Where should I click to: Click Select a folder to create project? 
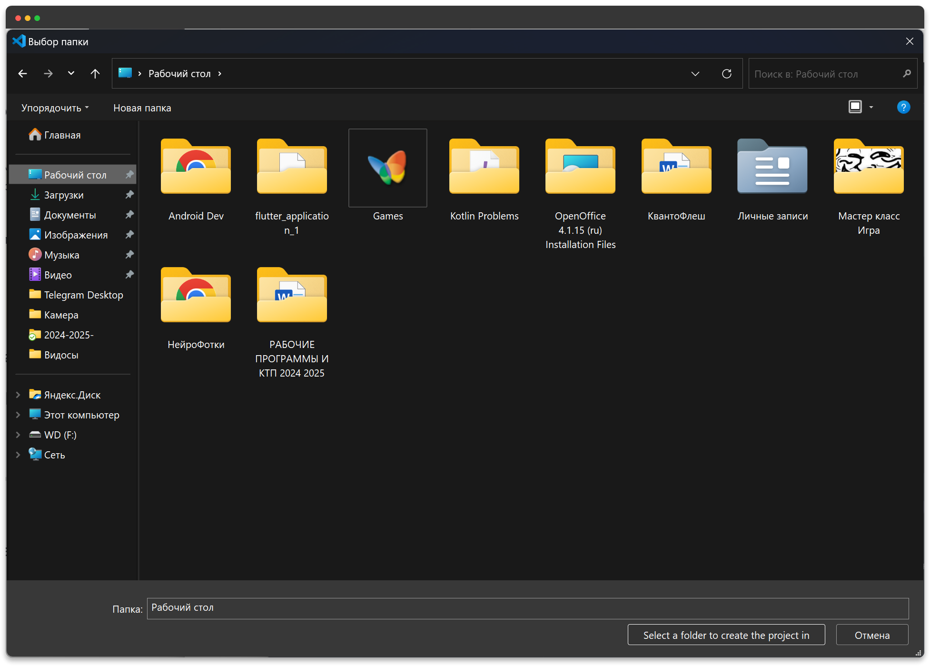tap(725, 635)
